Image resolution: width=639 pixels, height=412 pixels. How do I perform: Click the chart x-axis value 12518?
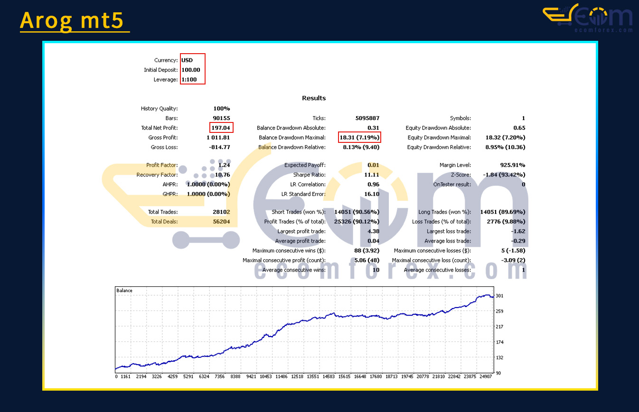[297, 376]
